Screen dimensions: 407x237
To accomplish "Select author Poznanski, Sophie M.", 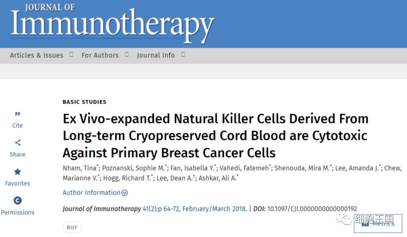I will tap(134, 168).
